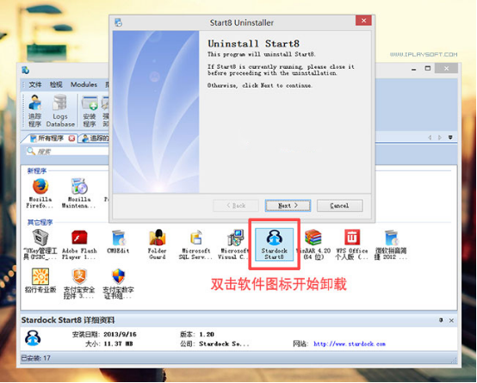
Task: Select the CHMEdit program icon
Action: point(118,242)
